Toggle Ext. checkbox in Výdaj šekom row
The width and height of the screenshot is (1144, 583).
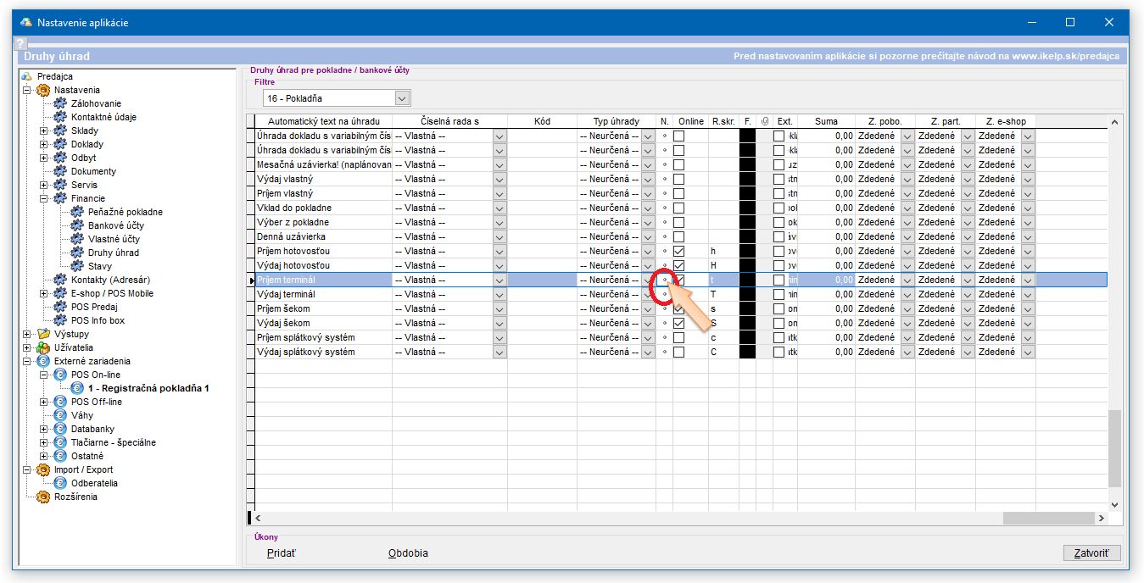779,324
